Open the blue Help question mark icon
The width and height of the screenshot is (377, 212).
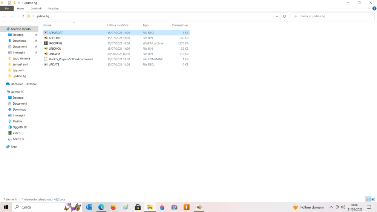tap(374, 8)
